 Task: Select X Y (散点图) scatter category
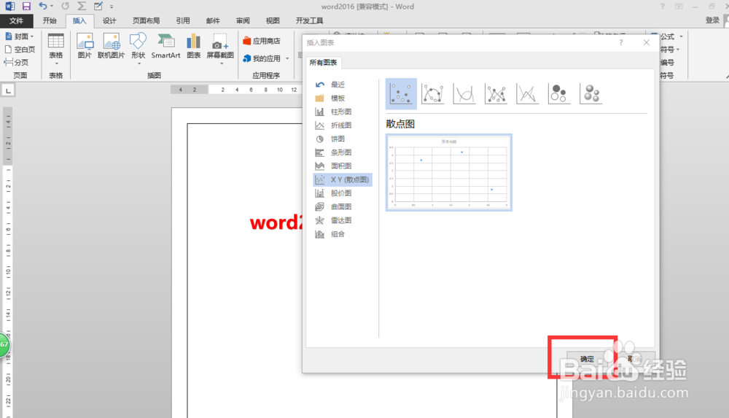tap(343, 179)
